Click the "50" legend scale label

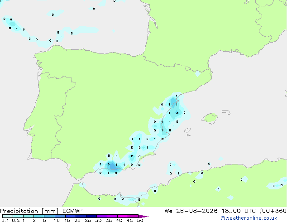click(x=140, y=220)
